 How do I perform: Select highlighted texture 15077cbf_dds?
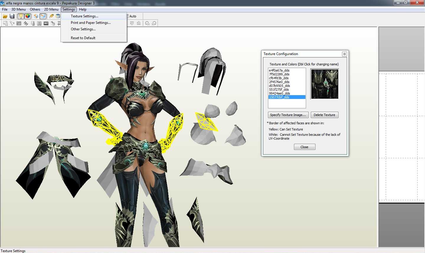point(287,97)
